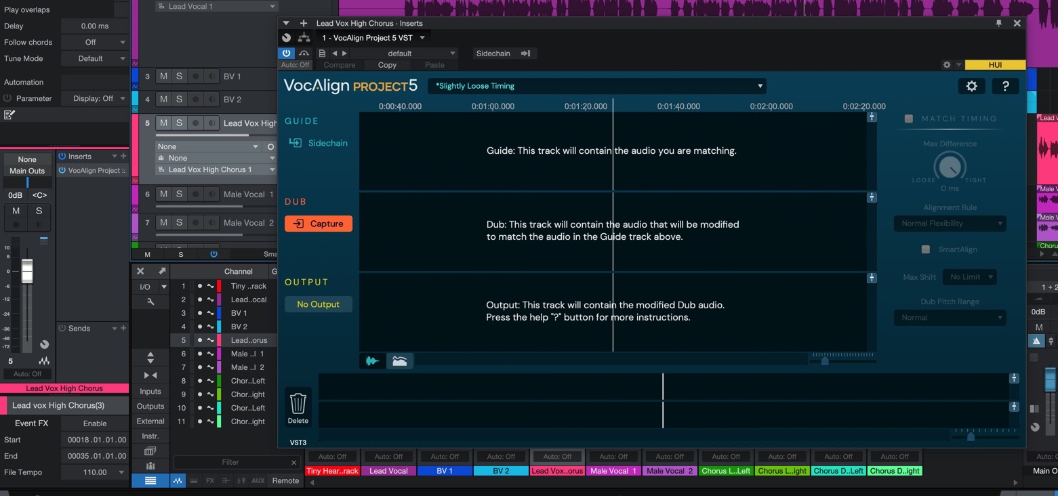
Task: Select the Male Vocal 2 console channel tab
Action: coord(669,471)
